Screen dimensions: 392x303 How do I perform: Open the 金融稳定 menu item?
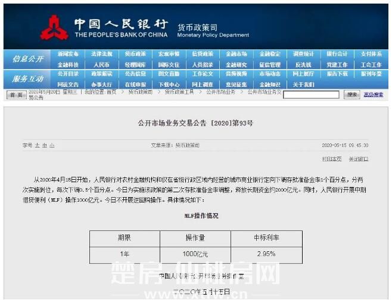point(270,54)
